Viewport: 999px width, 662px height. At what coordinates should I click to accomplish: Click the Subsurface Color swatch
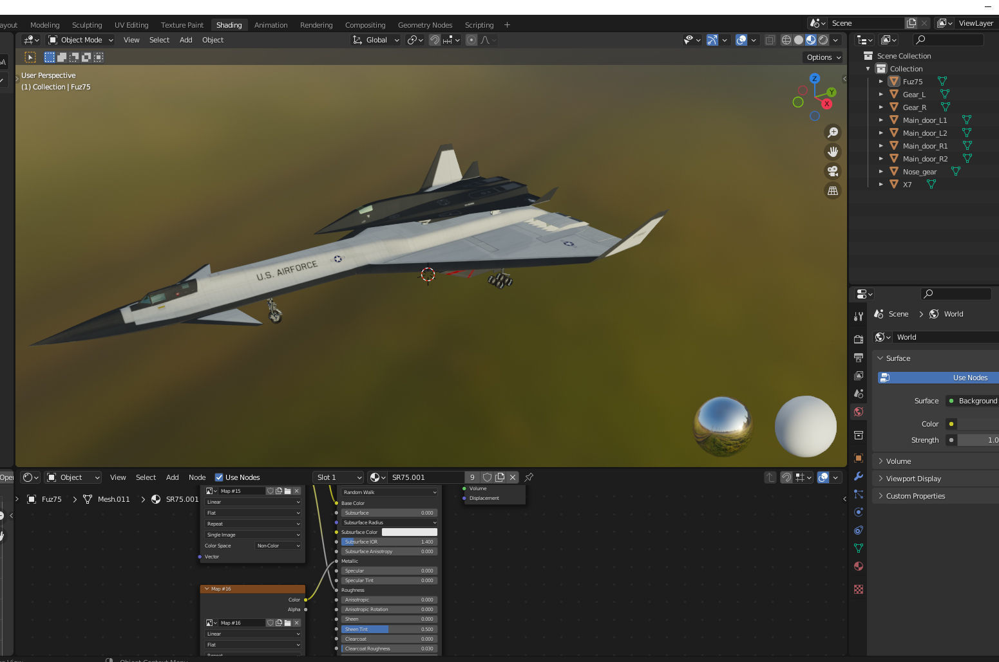click(410, 532)
